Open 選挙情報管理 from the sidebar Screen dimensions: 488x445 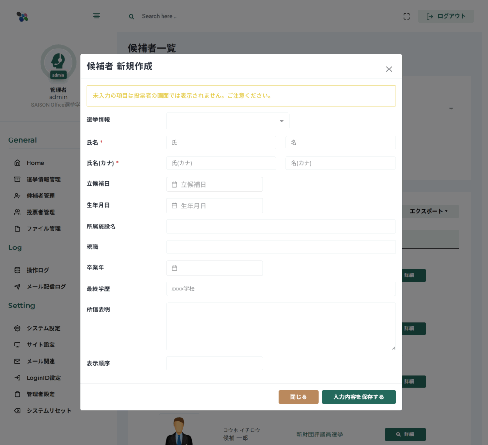coord(43,179)
